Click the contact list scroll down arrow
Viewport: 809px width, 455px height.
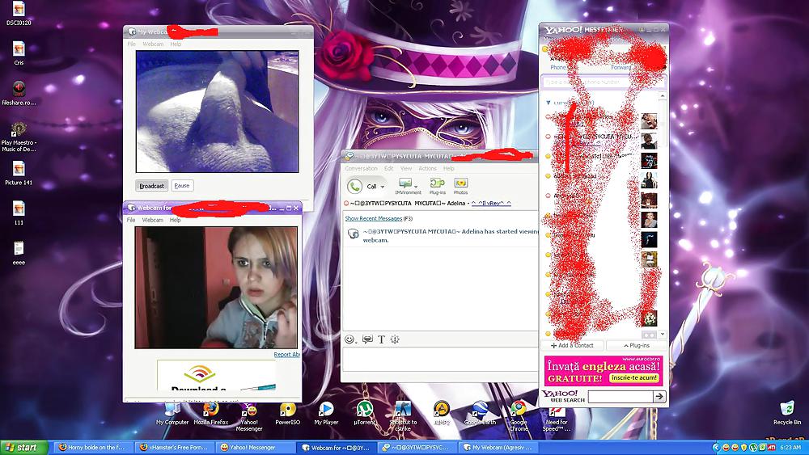(662, 335)
